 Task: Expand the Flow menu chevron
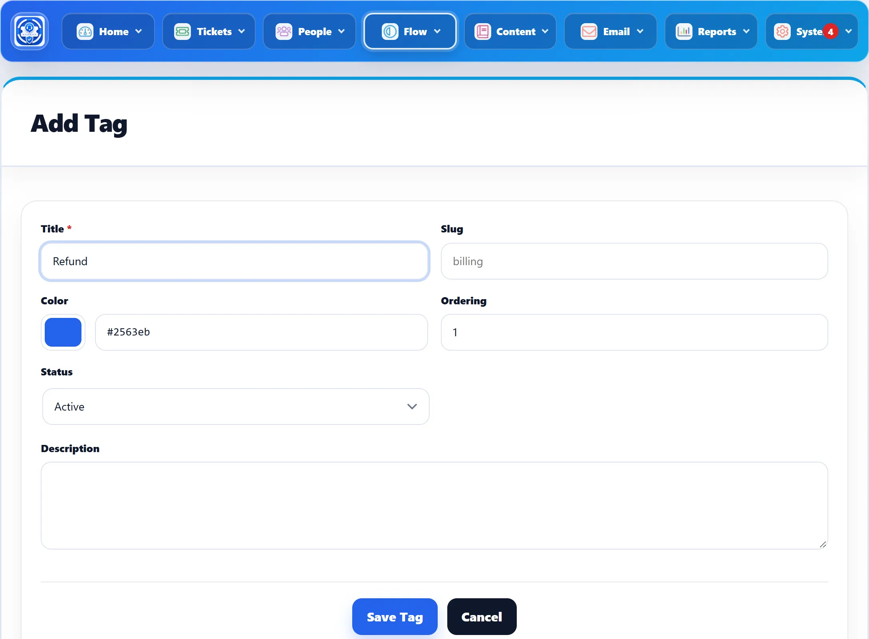click(x=437, y=32)
